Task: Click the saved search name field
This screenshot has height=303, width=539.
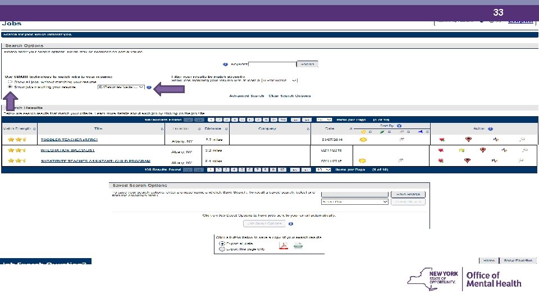Action: pos(355,194)
